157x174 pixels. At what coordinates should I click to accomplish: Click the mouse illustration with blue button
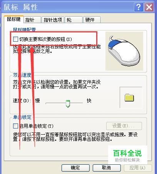click(x=124, y=51)
